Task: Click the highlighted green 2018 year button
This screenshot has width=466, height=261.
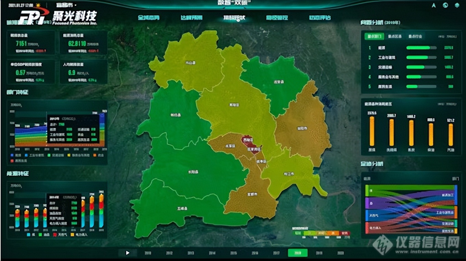Action: click(297, 253)
